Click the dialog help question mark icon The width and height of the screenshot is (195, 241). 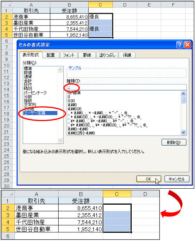180,45
